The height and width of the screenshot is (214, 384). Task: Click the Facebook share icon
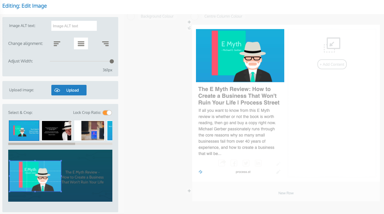(x=234, y=163)
